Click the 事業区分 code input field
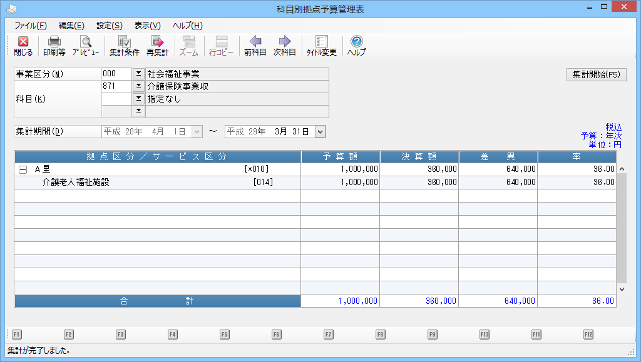The height and width of the screenshot is (362, 641). 116,74
